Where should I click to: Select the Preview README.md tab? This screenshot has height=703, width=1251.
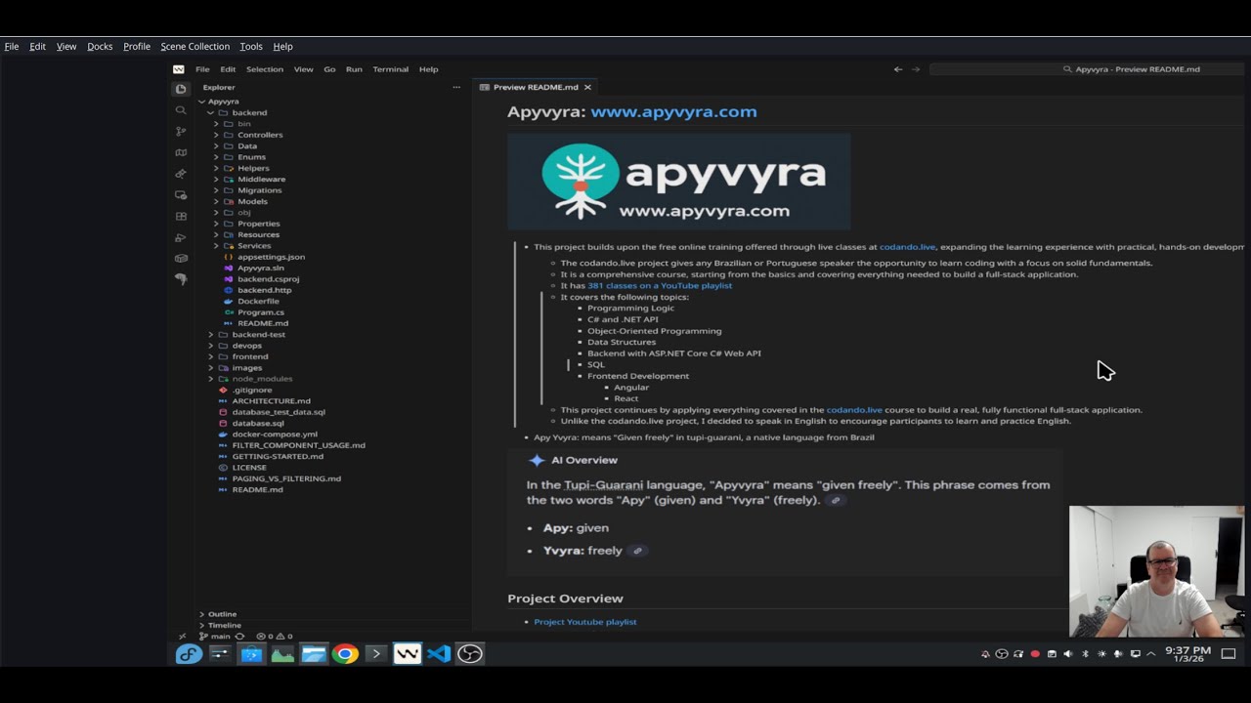tap(535, 87)
